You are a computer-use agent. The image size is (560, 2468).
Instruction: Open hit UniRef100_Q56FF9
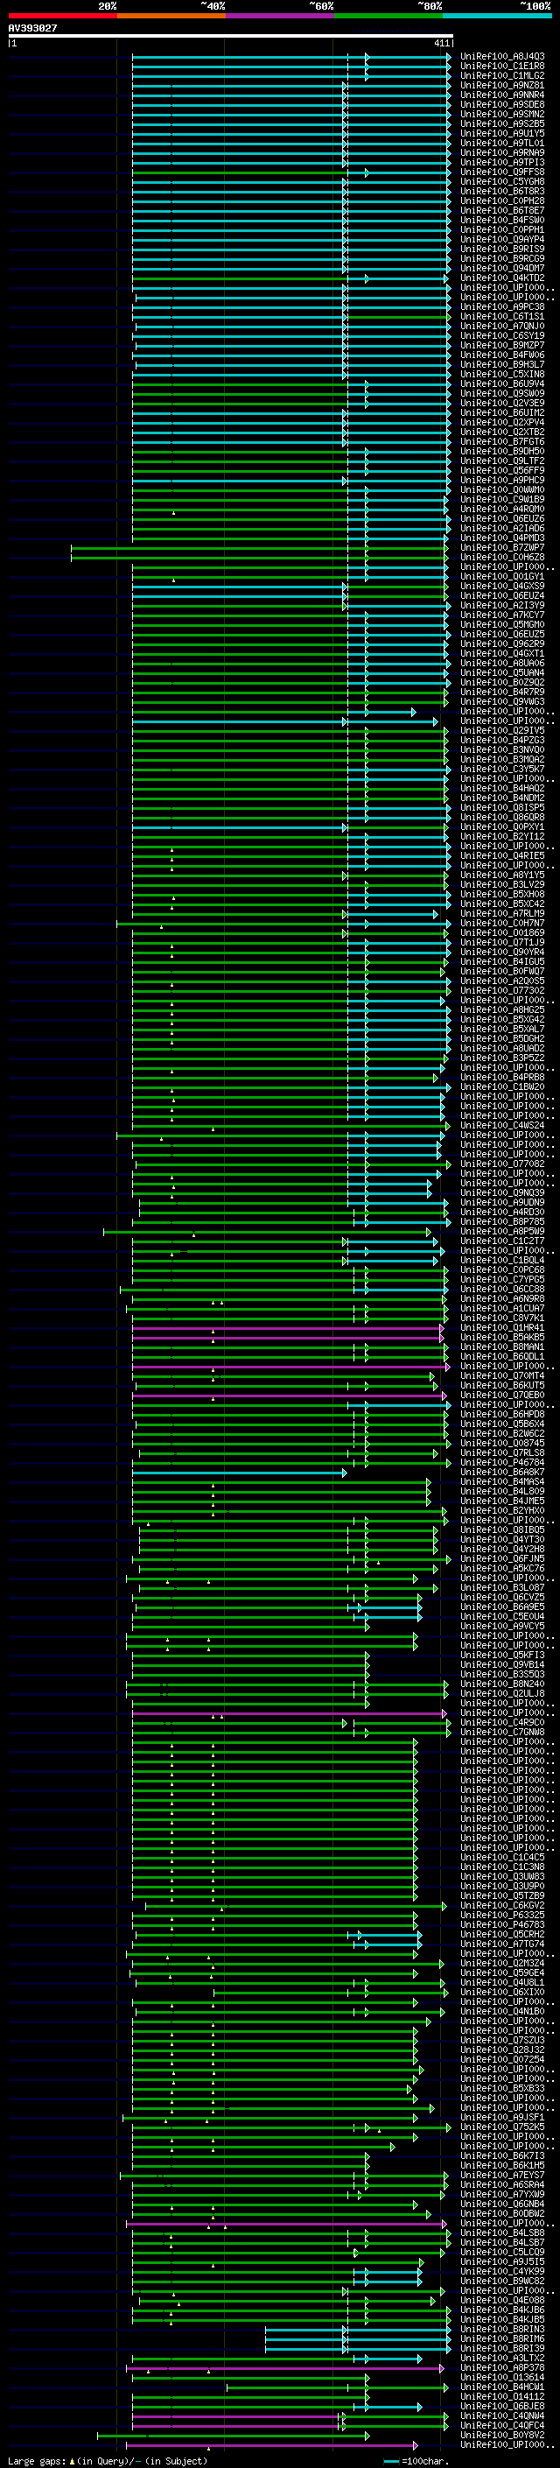pyautogui.click(x=502, y=471)
